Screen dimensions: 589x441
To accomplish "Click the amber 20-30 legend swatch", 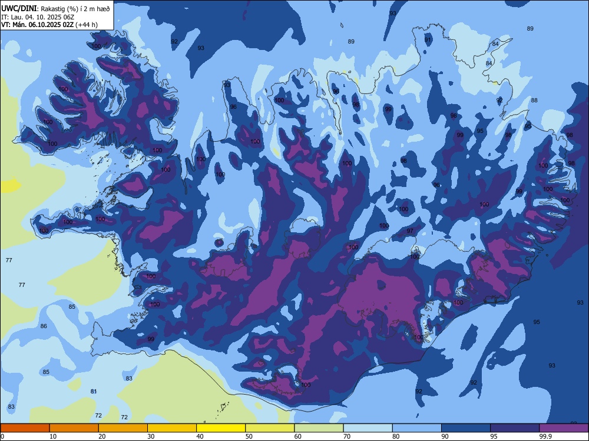I will [x=123, y=428].
